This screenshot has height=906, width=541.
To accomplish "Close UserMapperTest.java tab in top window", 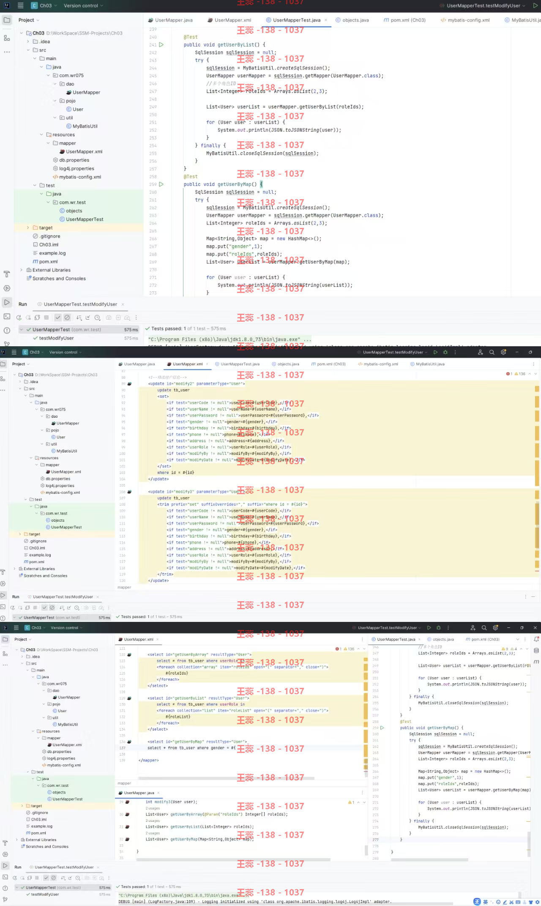I will 326,20.
